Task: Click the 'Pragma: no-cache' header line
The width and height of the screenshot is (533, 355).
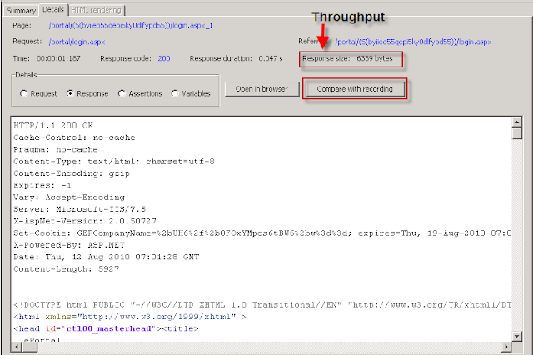Action: pos(56,149)
